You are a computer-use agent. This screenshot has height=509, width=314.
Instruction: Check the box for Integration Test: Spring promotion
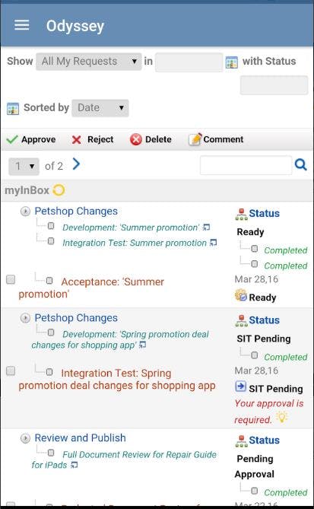[x=11, y=371]
